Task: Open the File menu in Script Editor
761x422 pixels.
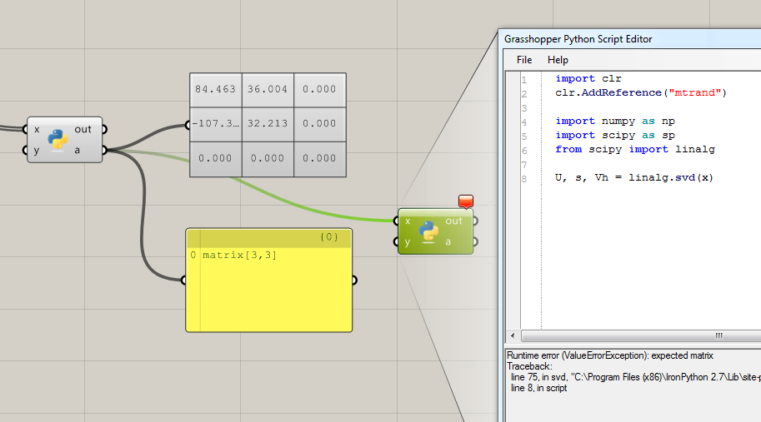Action: point(524,60)
